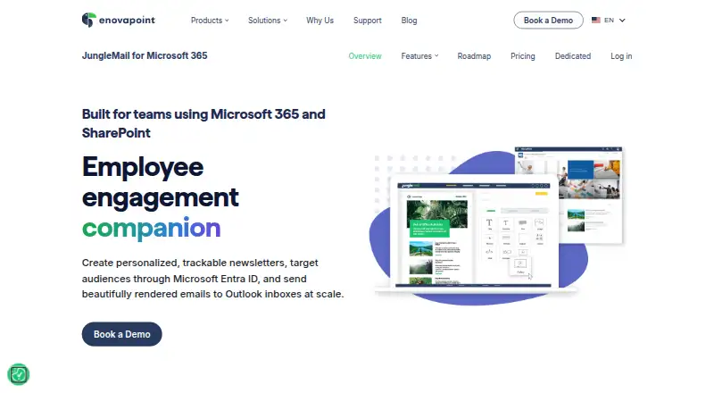The image size is (714, 393).
Task: Click the 'Create personalized, trackable newsletters' paragraph
Action: pyautogui.click(x=212, y=279)
